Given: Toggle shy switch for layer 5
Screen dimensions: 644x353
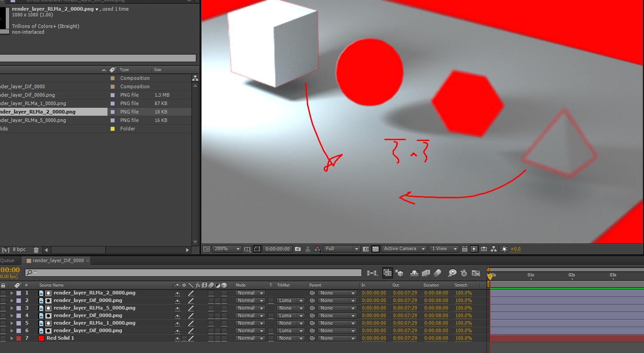Looking at the screenshot, I should [178, 323].
